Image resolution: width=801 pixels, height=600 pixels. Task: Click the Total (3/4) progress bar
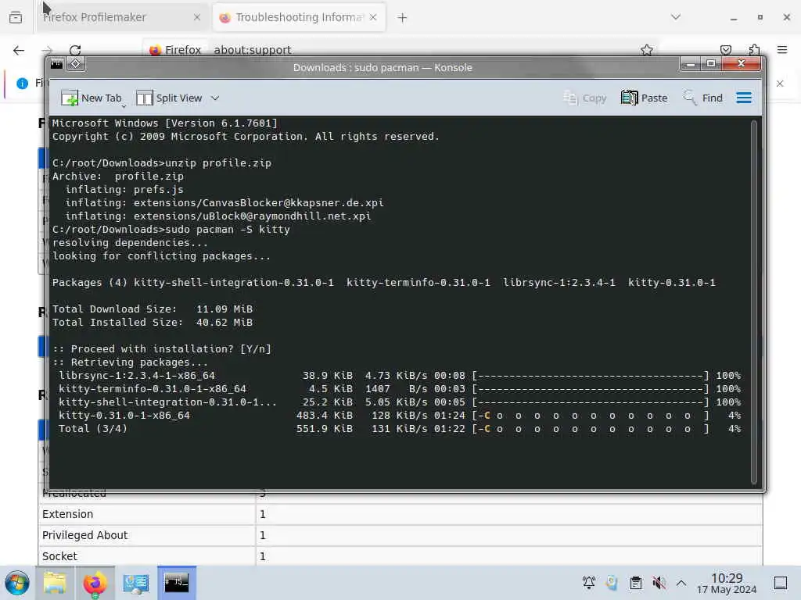click(x=591, y=429)
